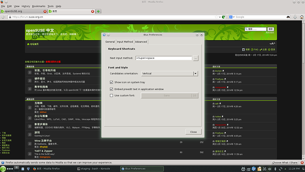305x172 pixels.
Task: Switch to the Advanced tab
Action: pyautogui.click(x=141, y=42)
